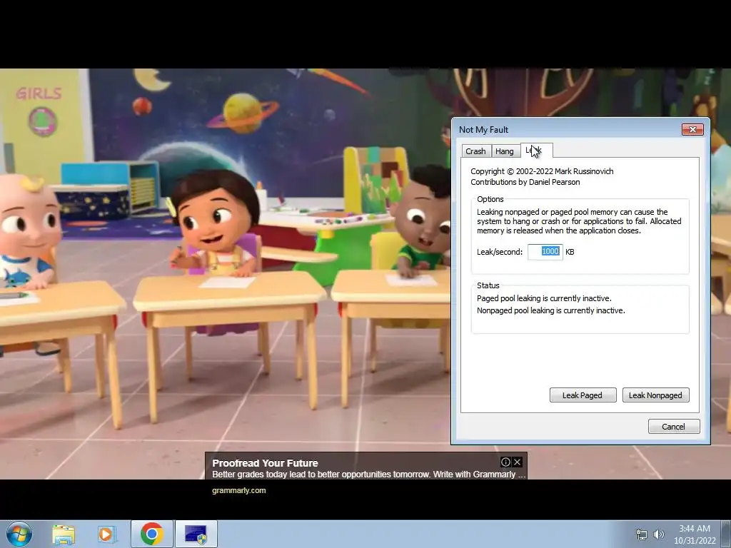Click the Leak Nonpaged button
Image resolution: width=731 pixels, height=548 pixels.
(x=655, y=395)
